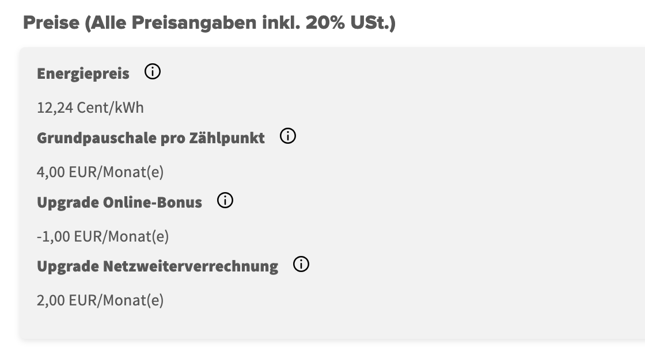Click the word Preise in the heading

(x=50, y=23)
